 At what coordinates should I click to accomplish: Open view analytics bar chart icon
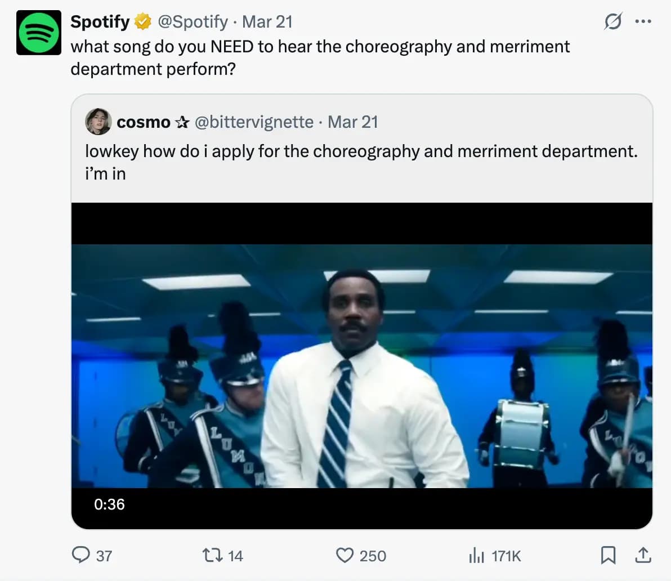pyautogui.click(x=476, y=556)
